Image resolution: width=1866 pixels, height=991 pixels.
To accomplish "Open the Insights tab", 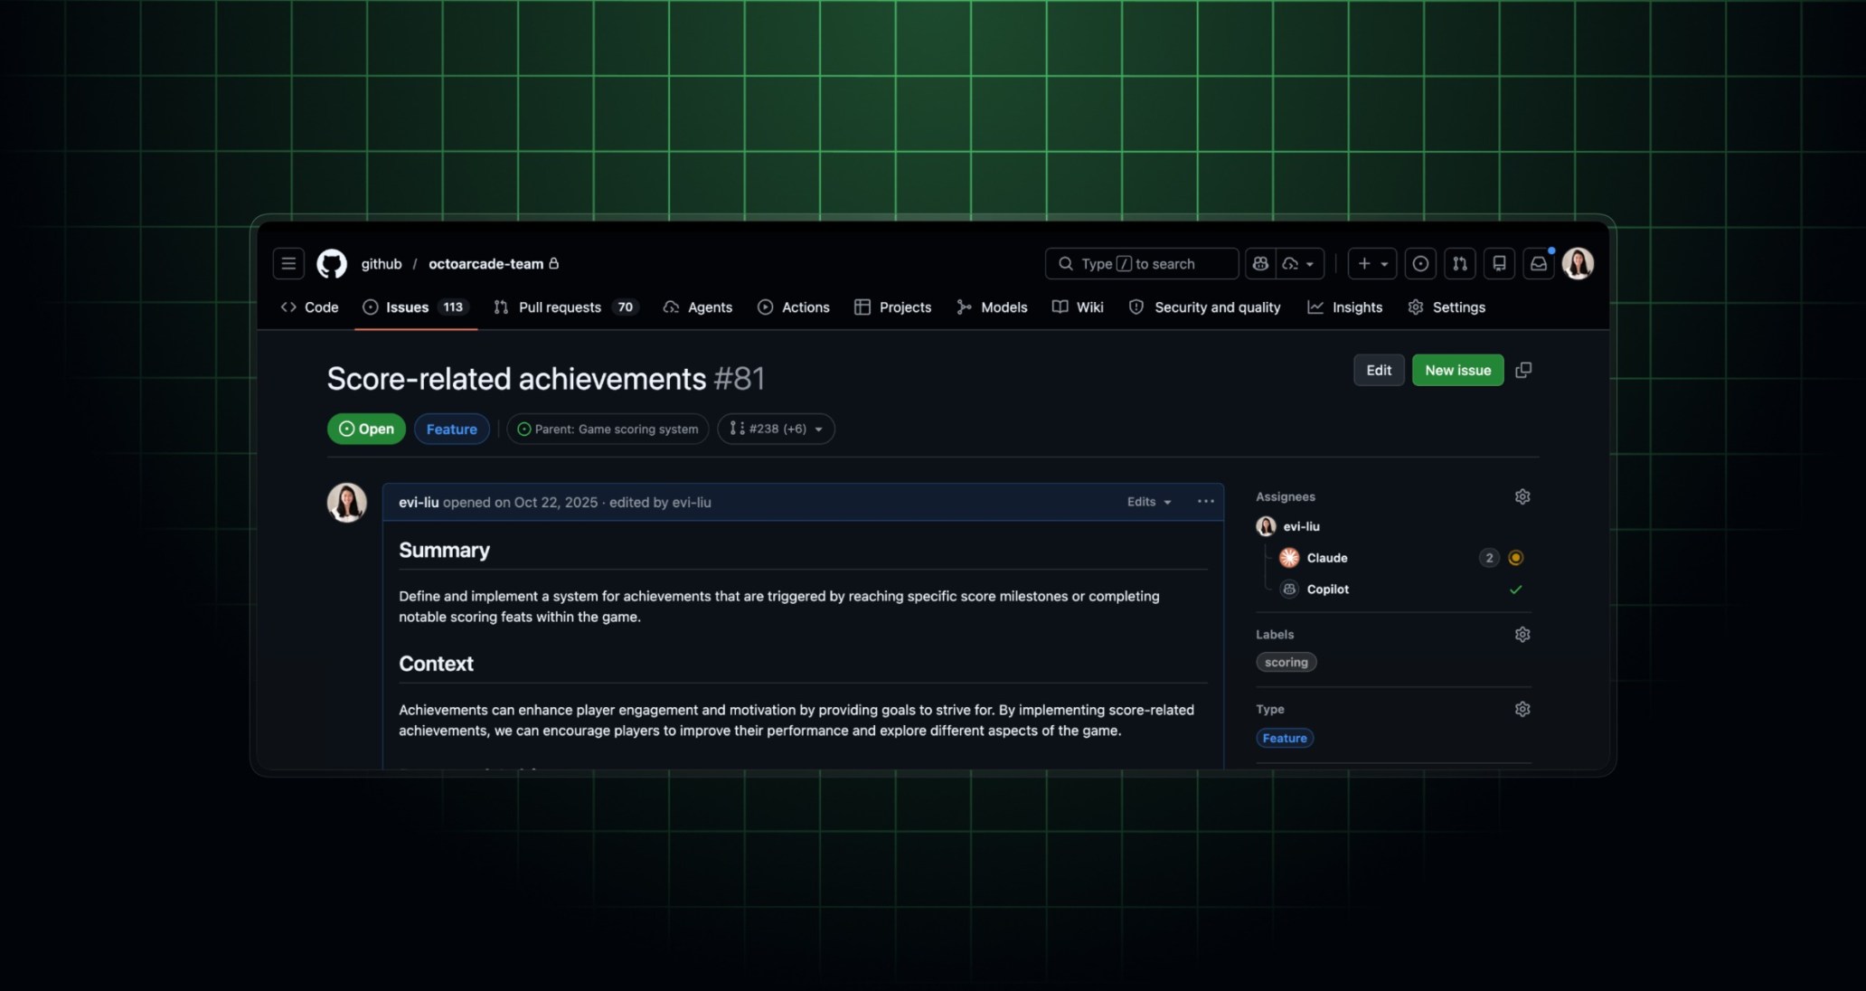I will coord(1345,307).
